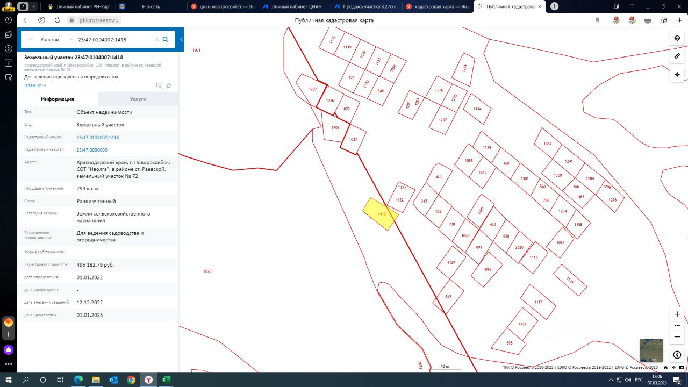688x387 pixels.
Task: Zoom out the cadastral map
Action: [x=677, y=337]
